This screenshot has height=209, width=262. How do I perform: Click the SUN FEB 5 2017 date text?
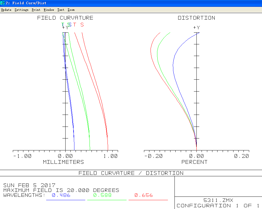(29, 185)
